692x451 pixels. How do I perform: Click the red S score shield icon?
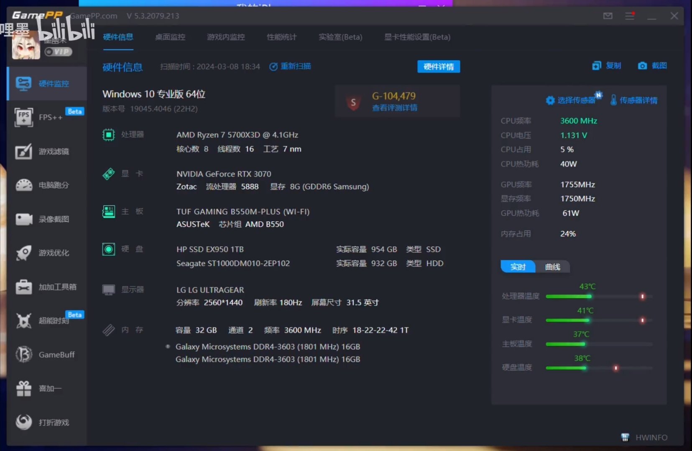[353, 102]
